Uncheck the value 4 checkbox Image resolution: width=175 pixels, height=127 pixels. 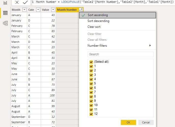tap(91, 79)
